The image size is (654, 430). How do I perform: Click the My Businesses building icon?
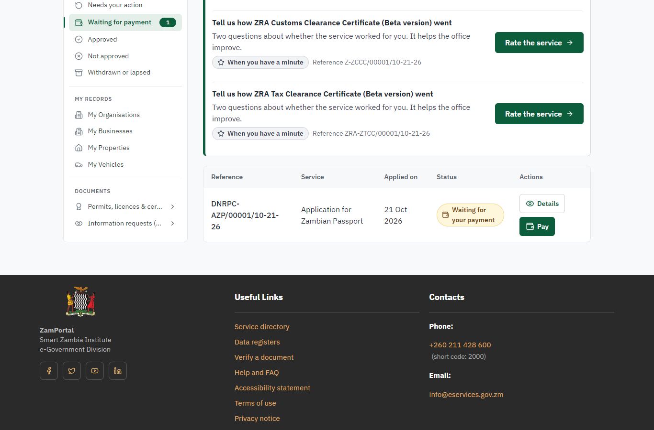click(79, 131)
